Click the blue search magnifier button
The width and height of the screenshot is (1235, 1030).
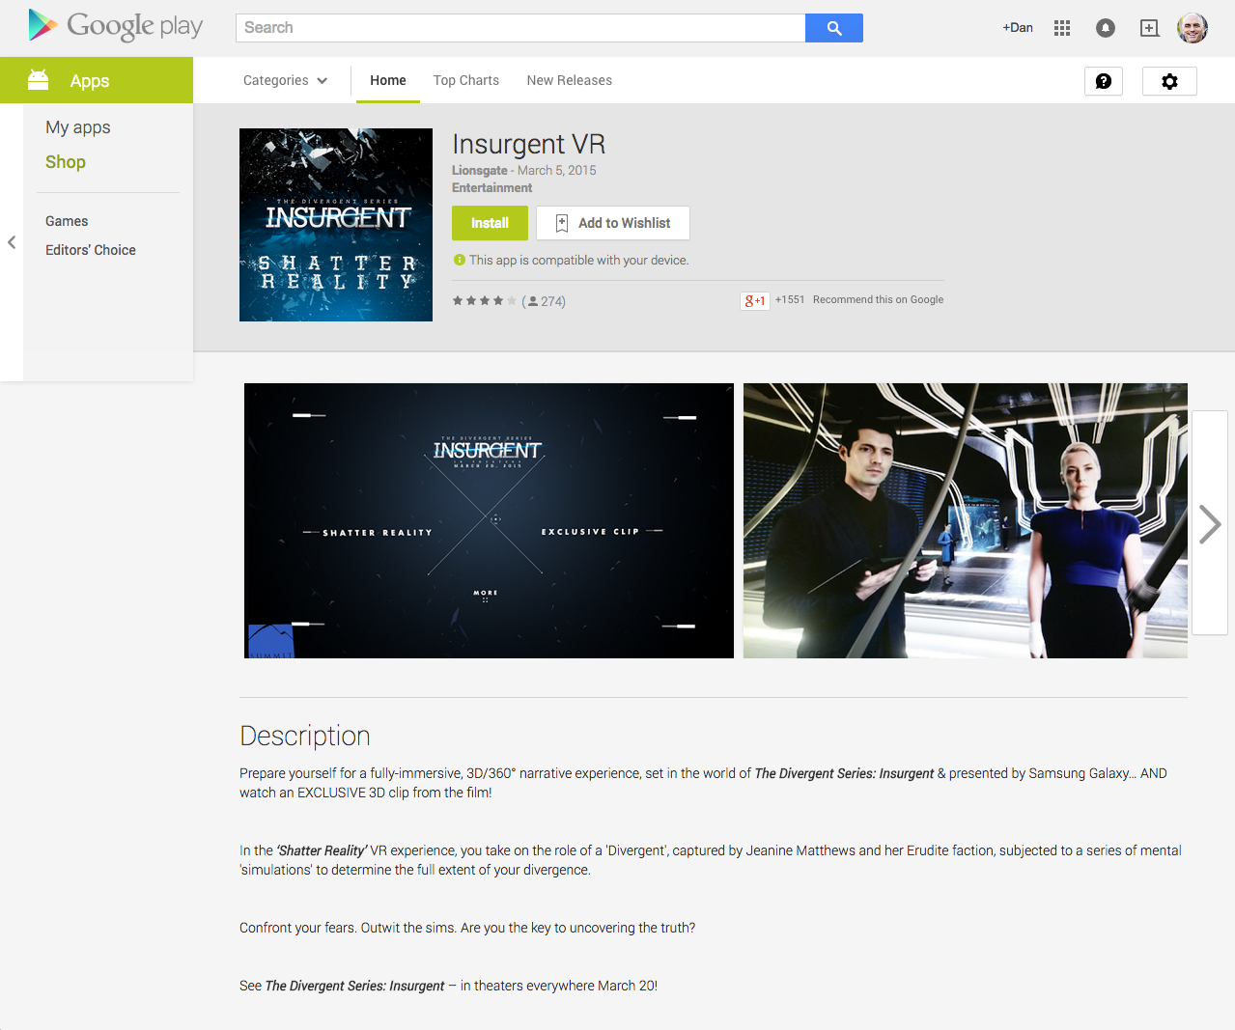(x=834, y=28)
